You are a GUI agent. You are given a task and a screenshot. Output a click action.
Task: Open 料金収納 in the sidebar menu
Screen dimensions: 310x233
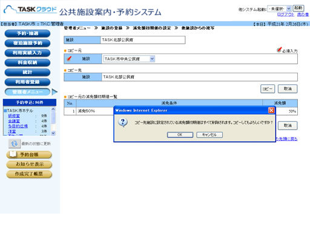(x=27, y=62)
